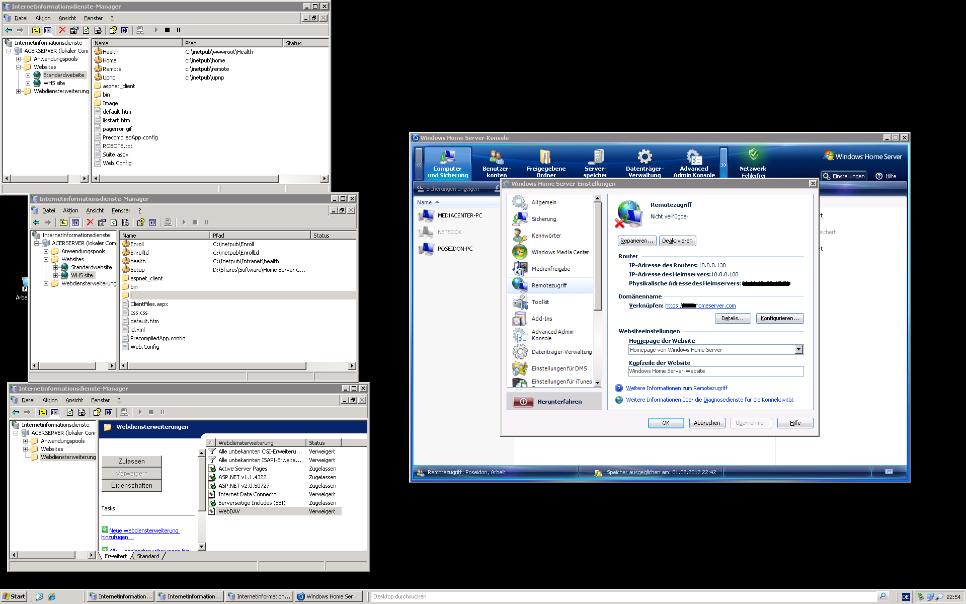
Task: Switch to Standard tab in bottom IIS
Action: point(148,556)
